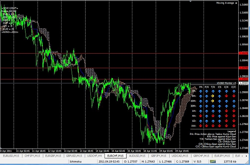
Task: Click the 15 Apr 02:45 time label
Action: tap(118, 151)
